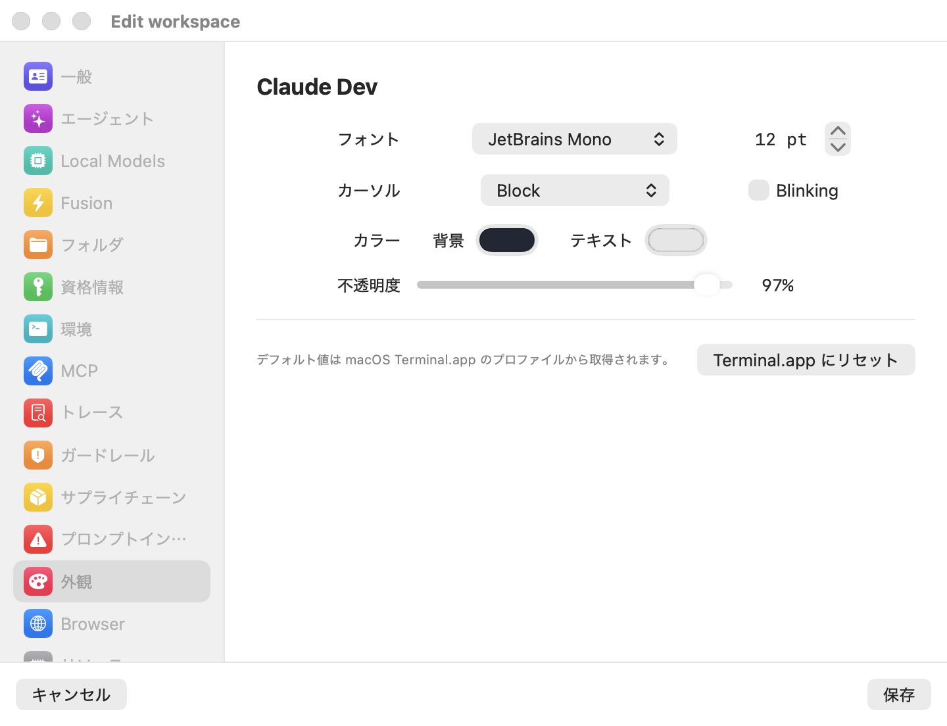Viewport: 947px width, 726px height.
Task: Click the フォルダ folder icon
Action: [x=38, y=245]
